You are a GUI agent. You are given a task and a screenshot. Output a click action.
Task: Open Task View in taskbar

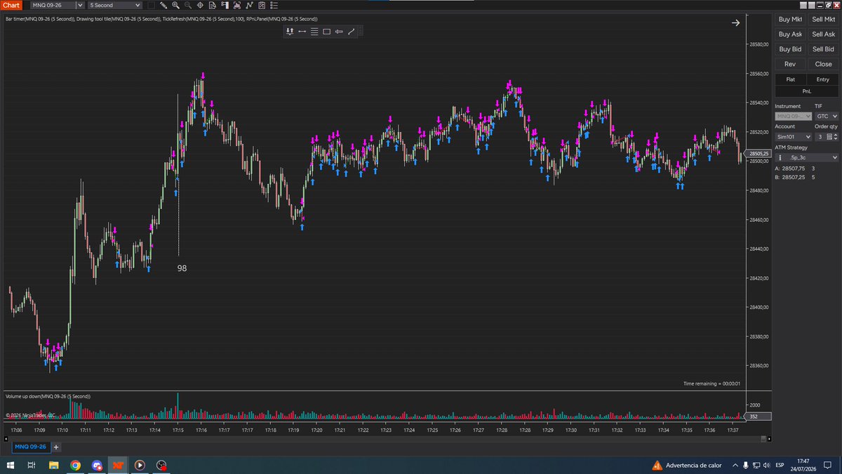point(32,464)
